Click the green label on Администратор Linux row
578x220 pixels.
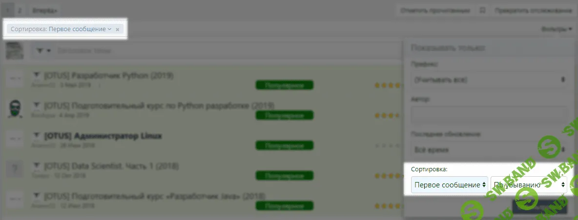(x=284, y=145)
